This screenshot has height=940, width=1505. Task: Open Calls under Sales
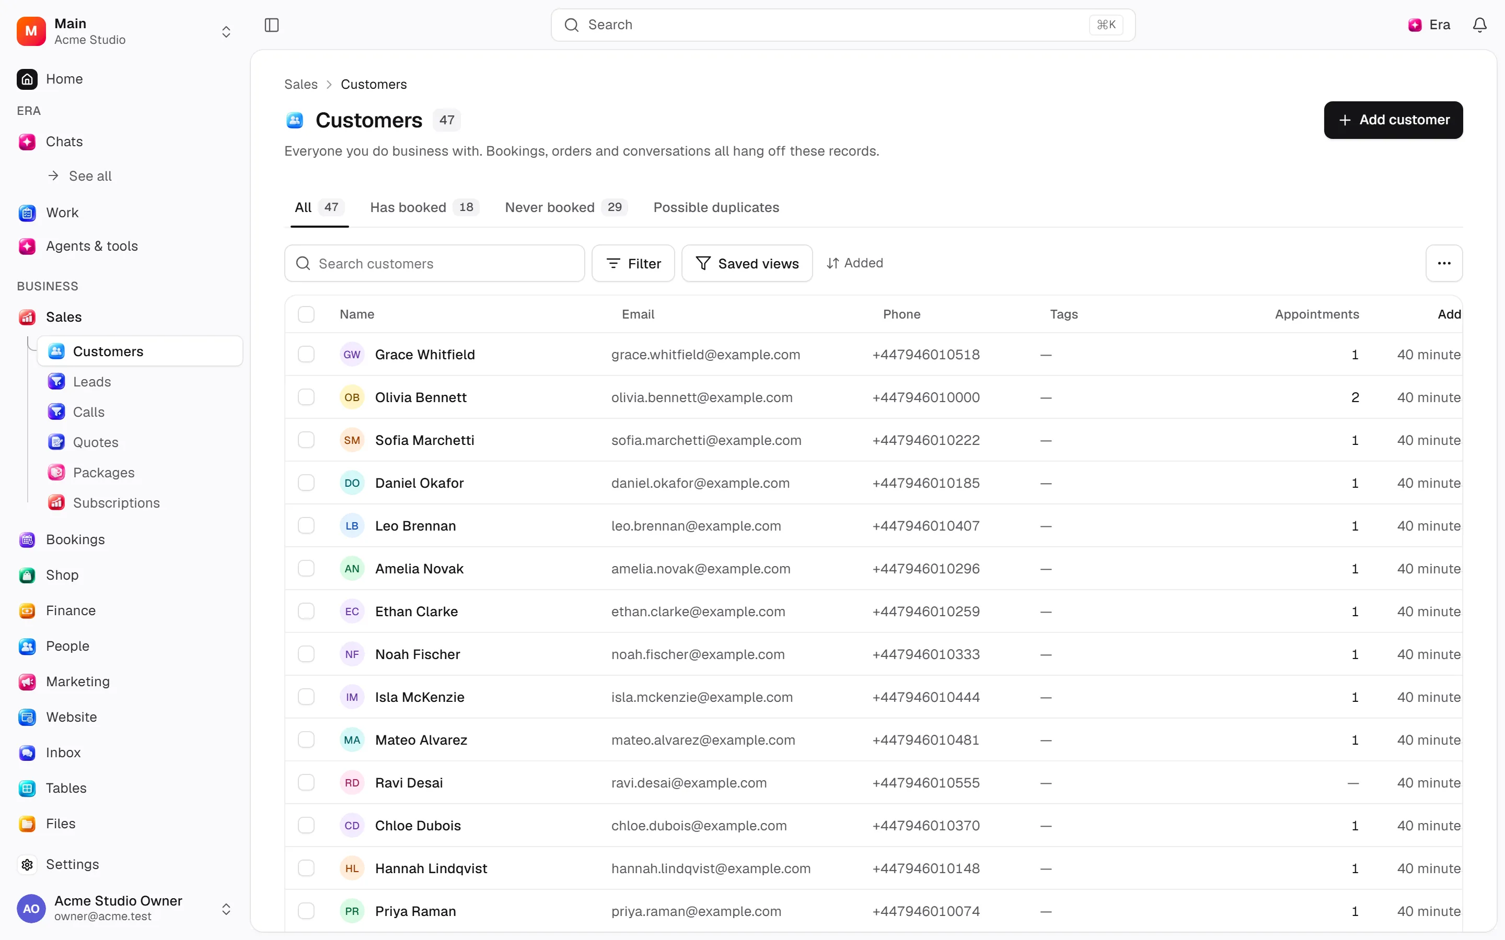pos(88,412)
